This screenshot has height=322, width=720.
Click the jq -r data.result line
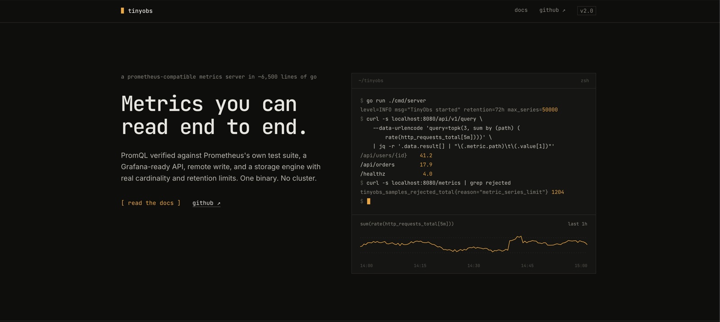click(463, 146)
